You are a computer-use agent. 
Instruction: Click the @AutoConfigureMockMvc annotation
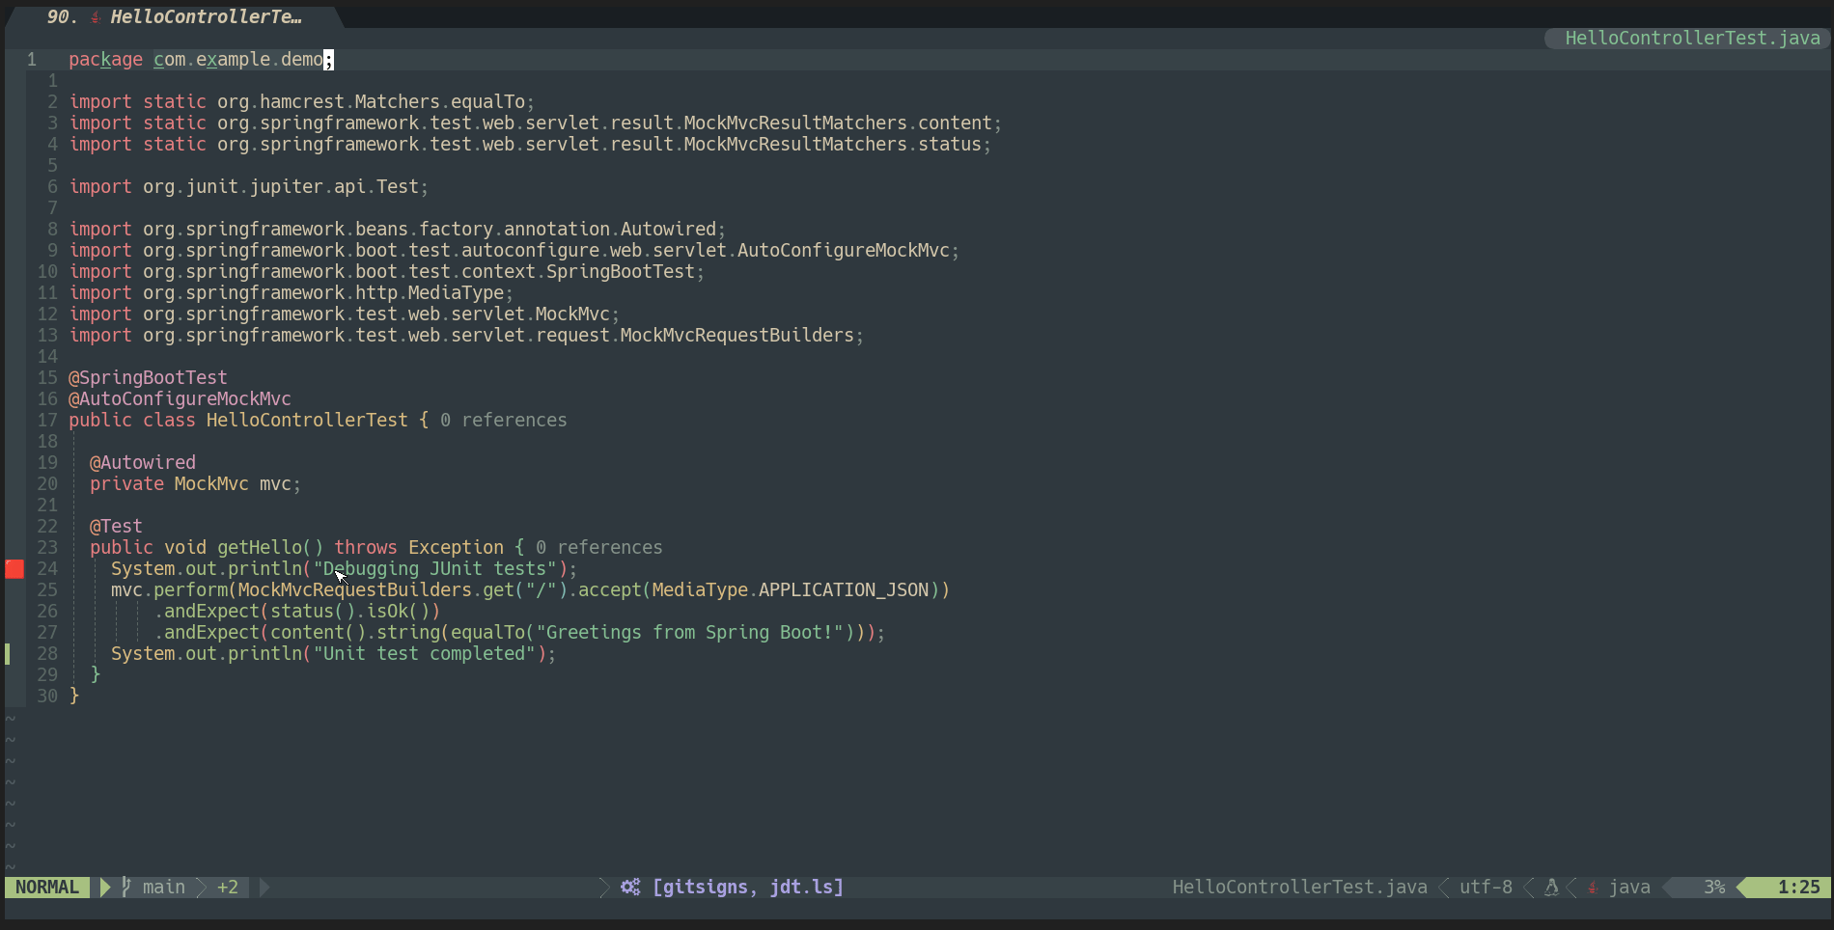[180, 398]
